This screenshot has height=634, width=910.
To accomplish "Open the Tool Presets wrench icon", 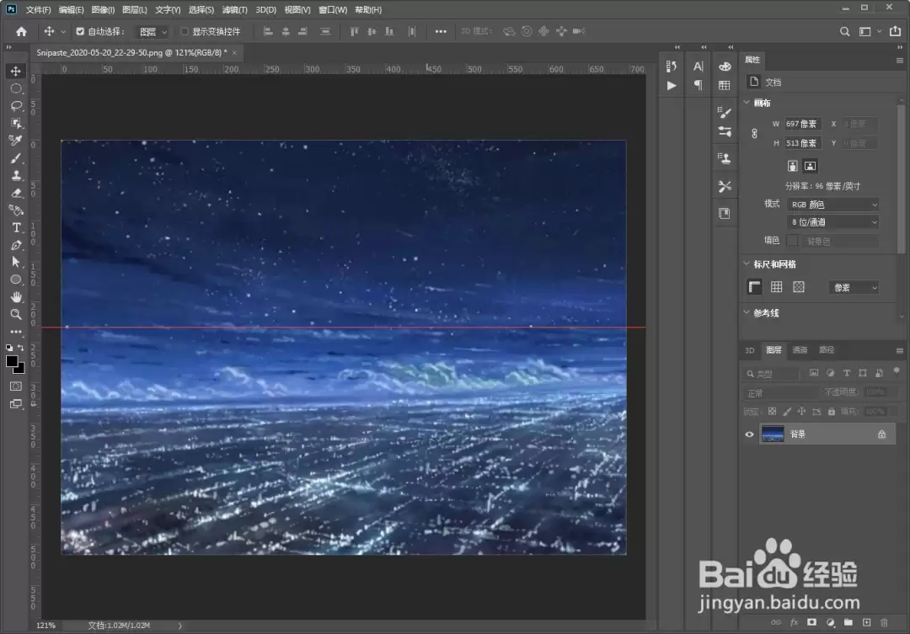I will [x=725, y=185].
